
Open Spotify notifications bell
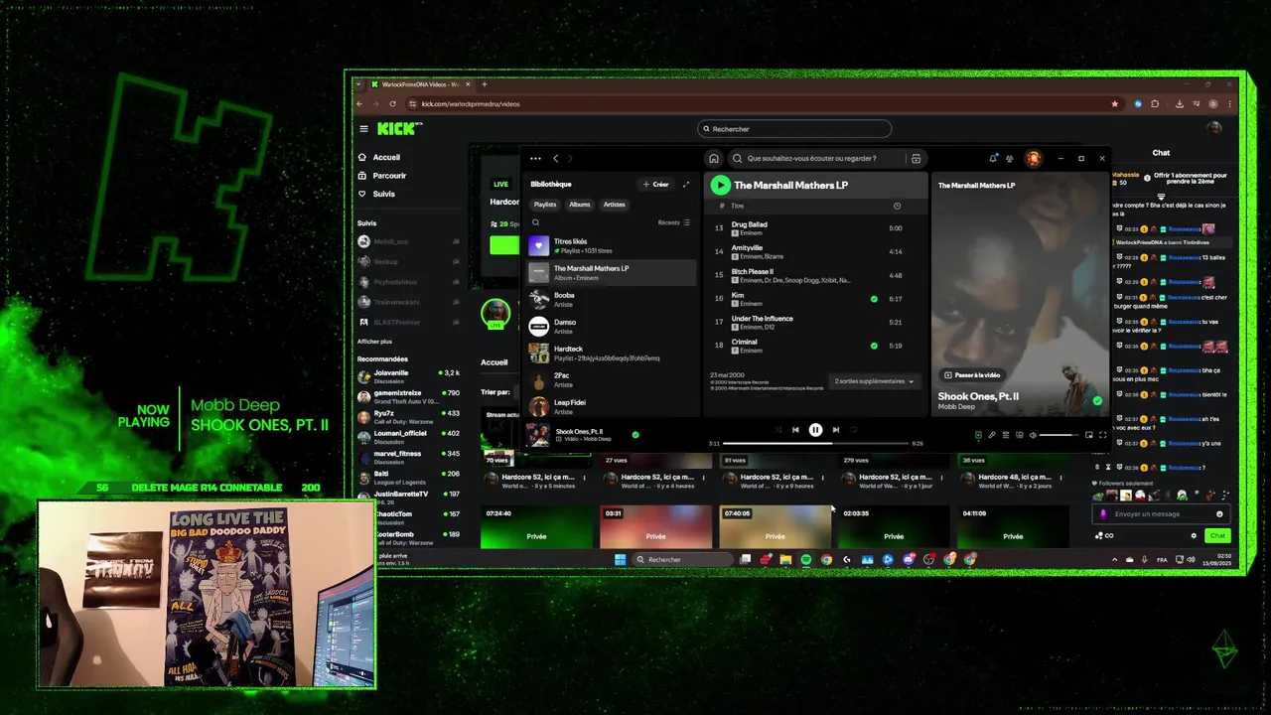[993, 158]
